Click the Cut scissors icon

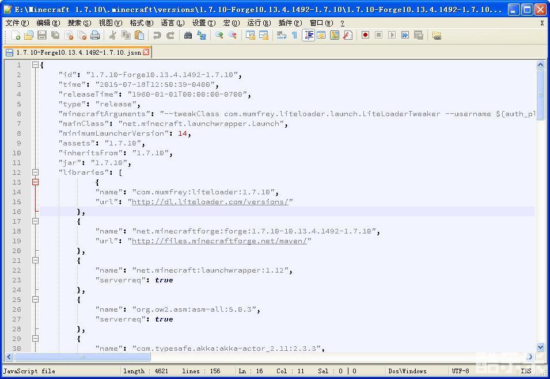[113, 36]
